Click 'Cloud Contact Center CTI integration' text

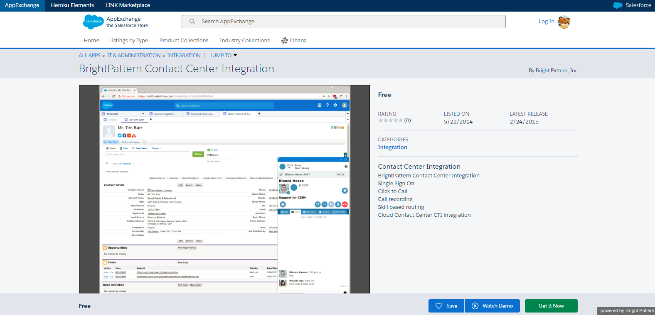pyautogui.click(x=424, y=215)
